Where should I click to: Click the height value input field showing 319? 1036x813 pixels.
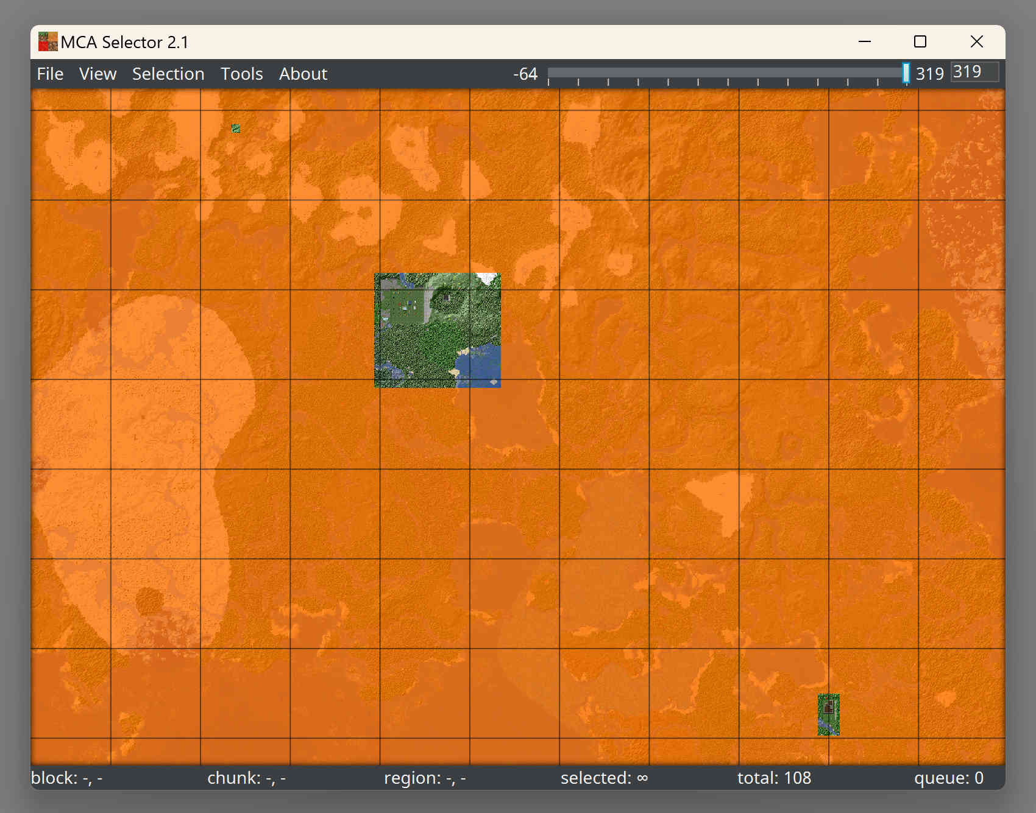point(974,72)
